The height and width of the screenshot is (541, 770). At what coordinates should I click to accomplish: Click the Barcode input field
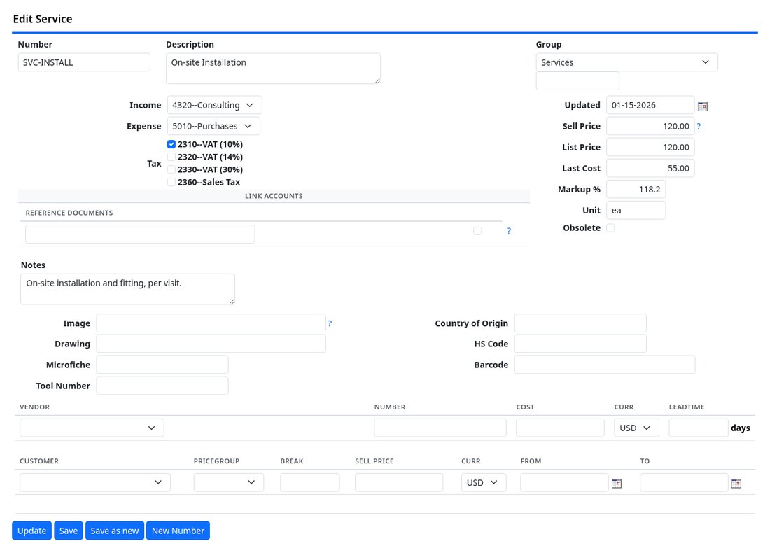point(605,365)
